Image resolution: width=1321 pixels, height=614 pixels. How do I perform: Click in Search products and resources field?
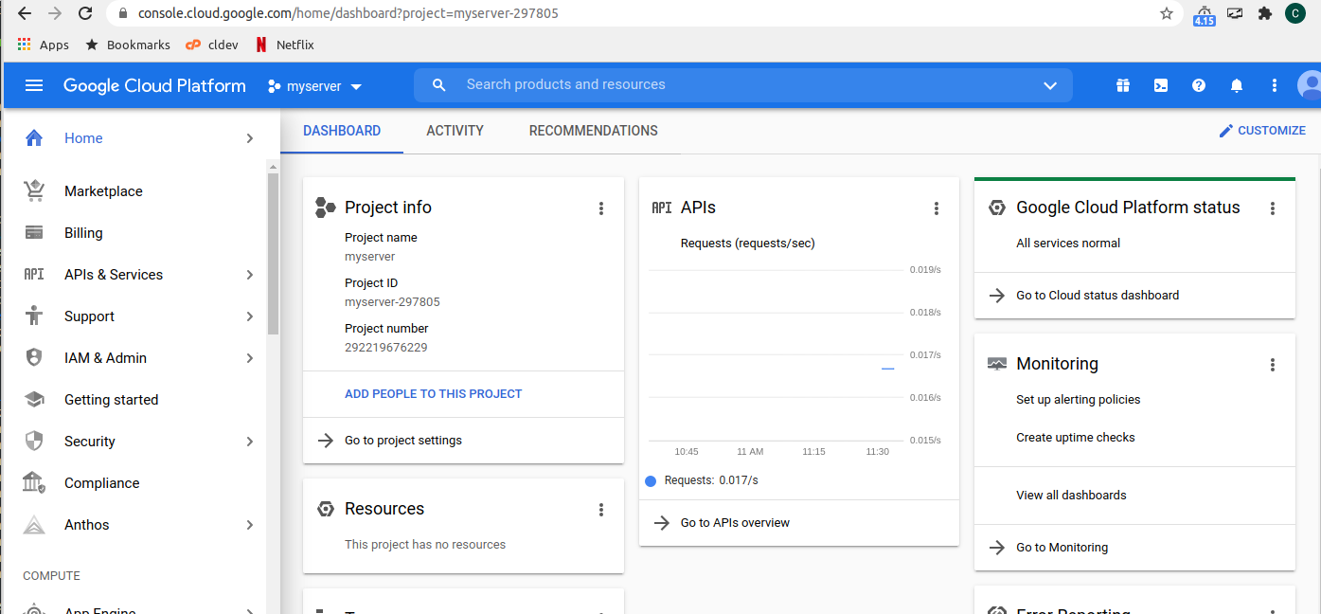point(743,85)
